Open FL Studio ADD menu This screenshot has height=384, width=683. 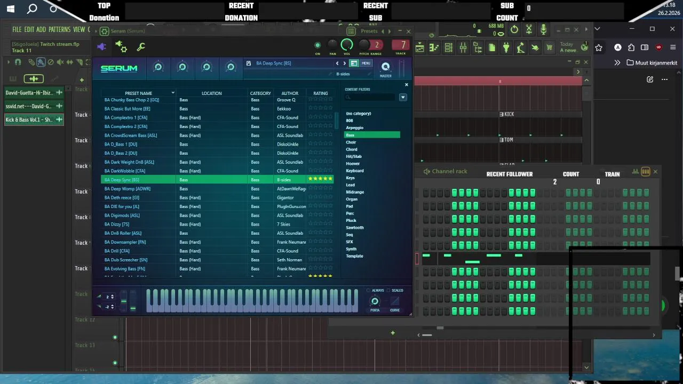point(41,29)
